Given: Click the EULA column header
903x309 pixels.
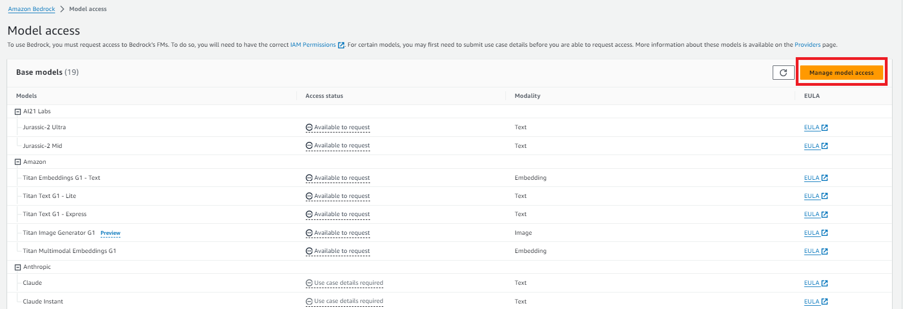Looking at the screenshot, I should click(812, 96).
